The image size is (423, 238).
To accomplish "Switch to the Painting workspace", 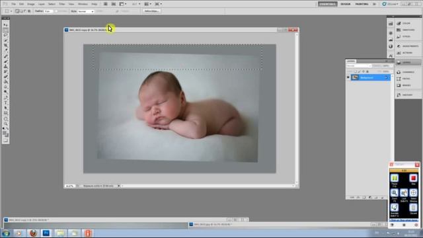I will (x=362, y=4).
